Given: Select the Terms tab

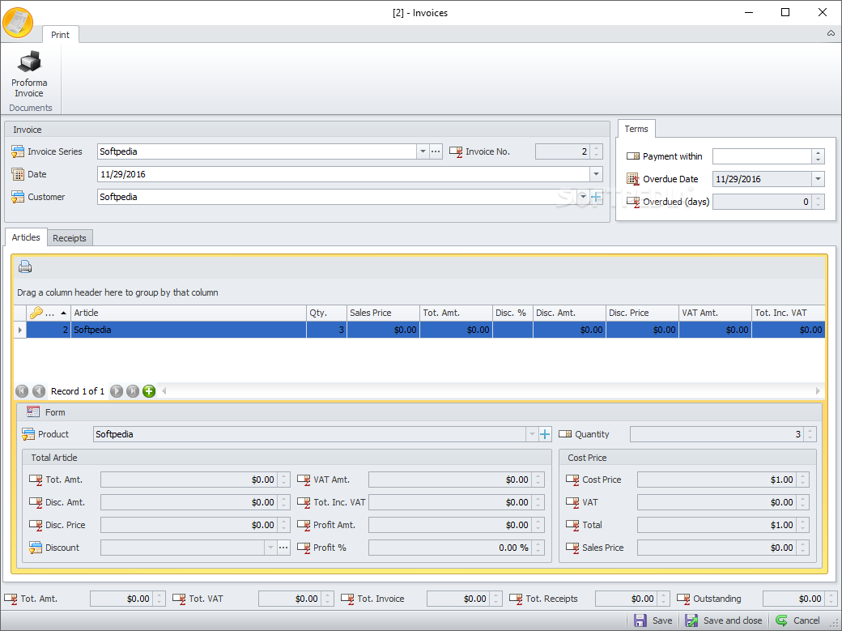Looking at the screenshot, I should (x=636, y=129).
